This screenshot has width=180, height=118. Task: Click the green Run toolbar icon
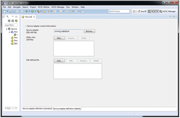pyautogui.click(x=32, y=12)
